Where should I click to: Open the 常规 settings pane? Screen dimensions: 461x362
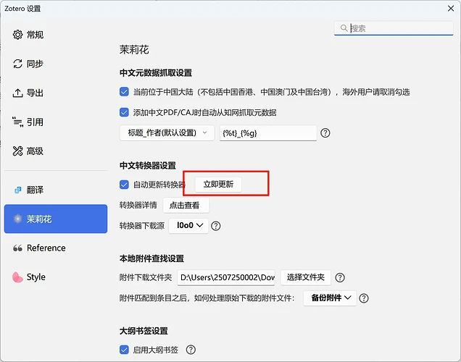click(x=56, y=35)
